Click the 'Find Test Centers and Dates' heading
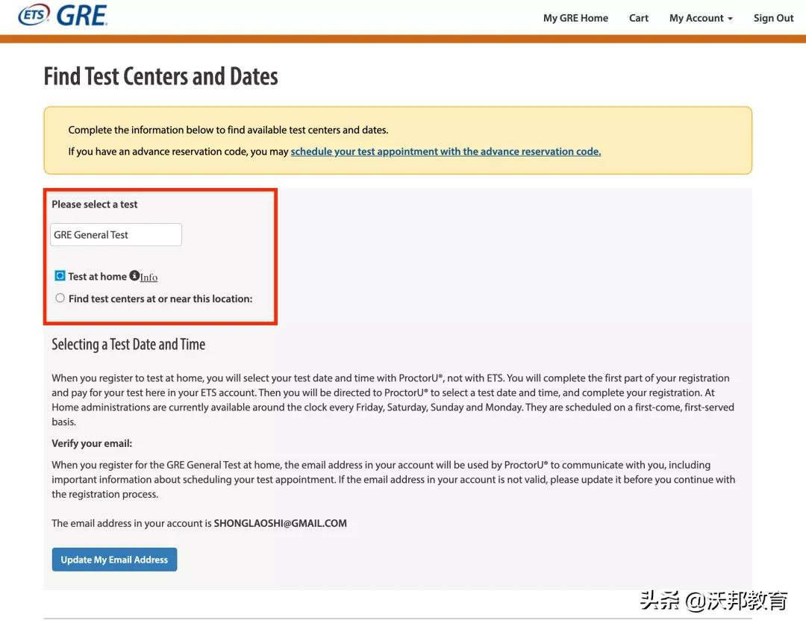 (x=160, y=76)
